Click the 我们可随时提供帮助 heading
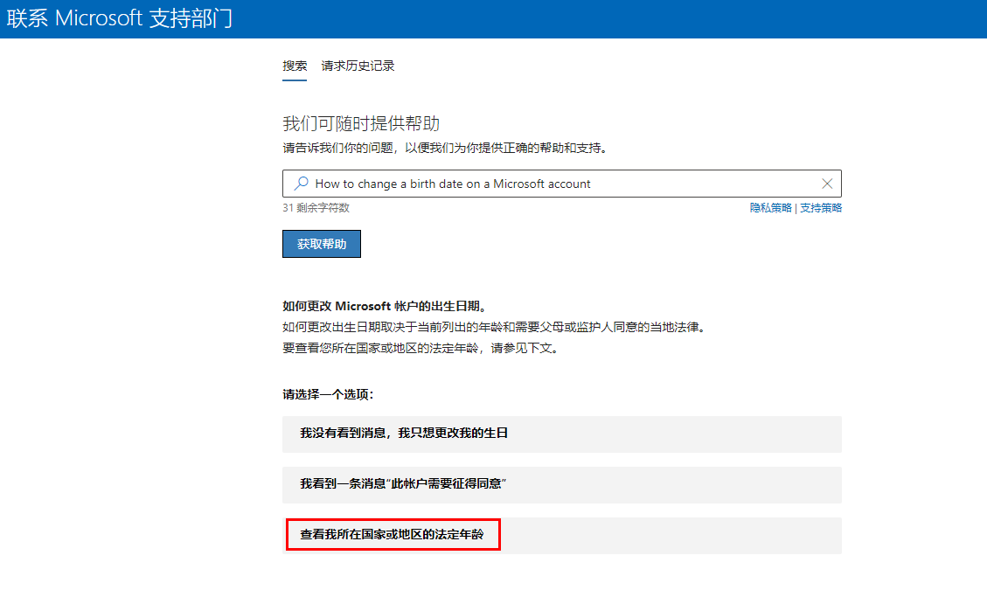Image resolution: width=987 pixels, height=590 pixels. pyautogui.click(x=361, y=123)
